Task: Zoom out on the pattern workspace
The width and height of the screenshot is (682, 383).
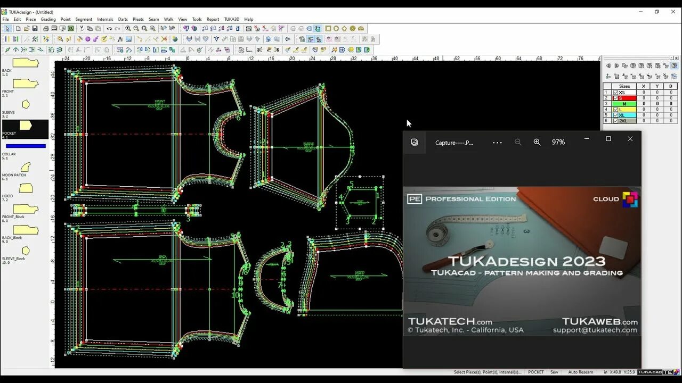Action: (136, 28)
